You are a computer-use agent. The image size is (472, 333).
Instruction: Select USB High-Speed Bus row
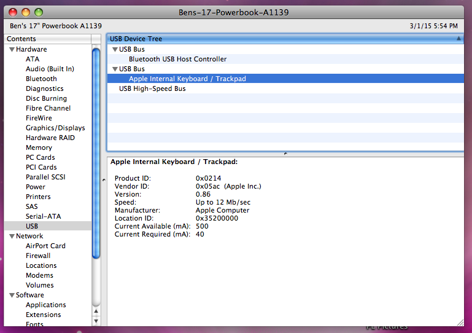tap(285, 88)
